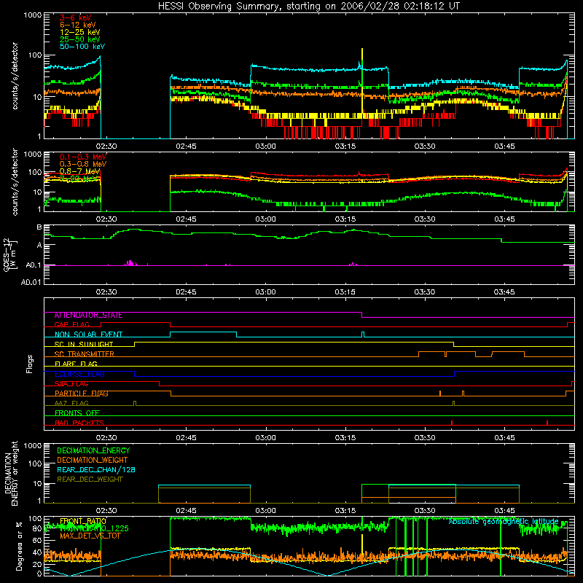The image size is (583, 583).
Task: Select the 12-25 keV legend label
Action: [x=80, y=32]
